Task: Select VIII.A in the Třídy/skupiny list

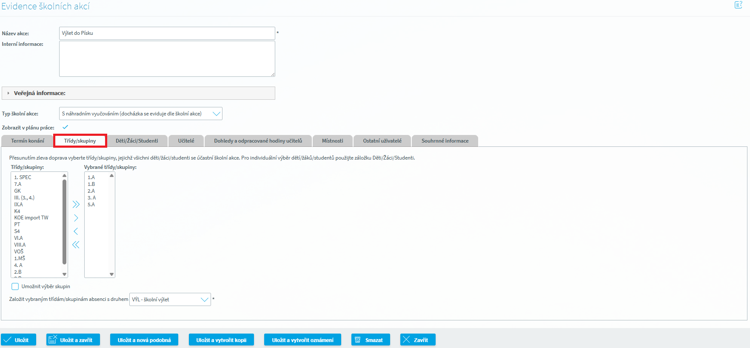Action: click(x=20, y=245)
